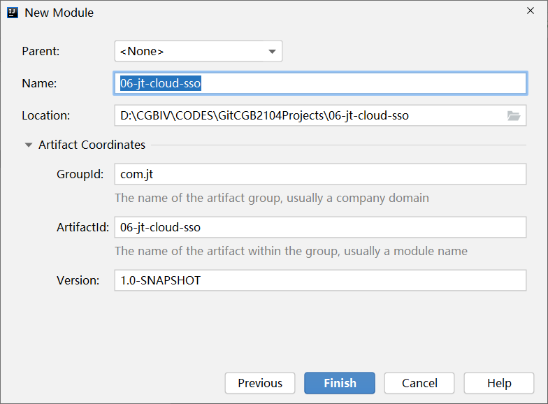This screenshot has height=404, width=548.
Task: Click the 'Artifact Coordinates' heading text
Action: (x=92, y=145)
